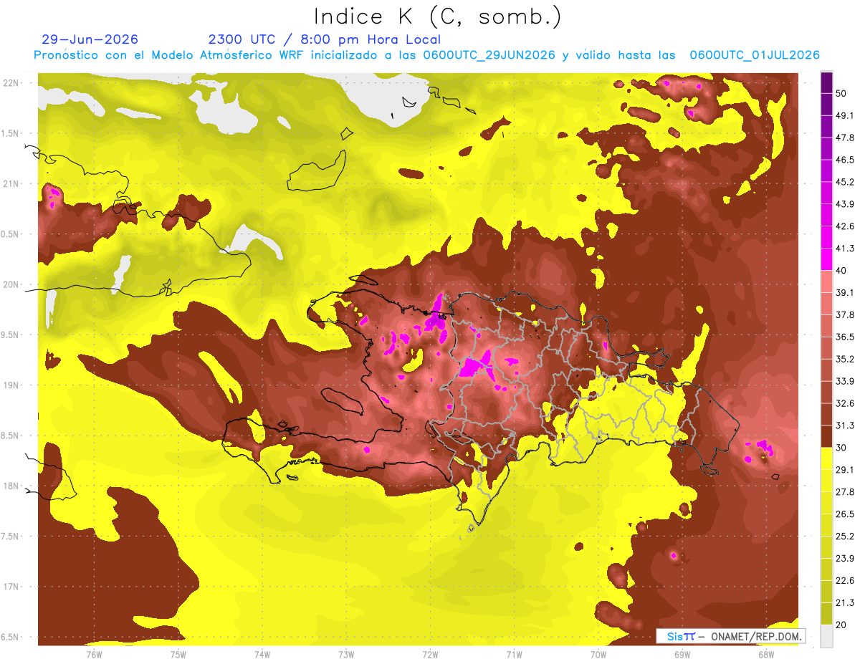860x664 pixels.
Task: Click the legend value "45.2"
Action: point(845,182)
